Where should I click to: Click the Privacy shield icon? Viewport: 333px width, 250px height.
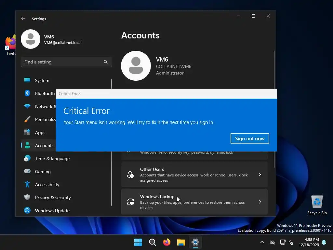click(27, 197)
